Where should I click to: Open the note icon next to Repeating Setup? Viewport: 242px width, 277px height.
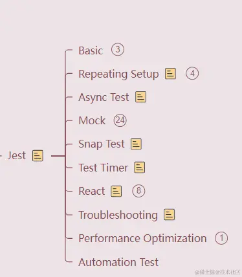(170, 74)
